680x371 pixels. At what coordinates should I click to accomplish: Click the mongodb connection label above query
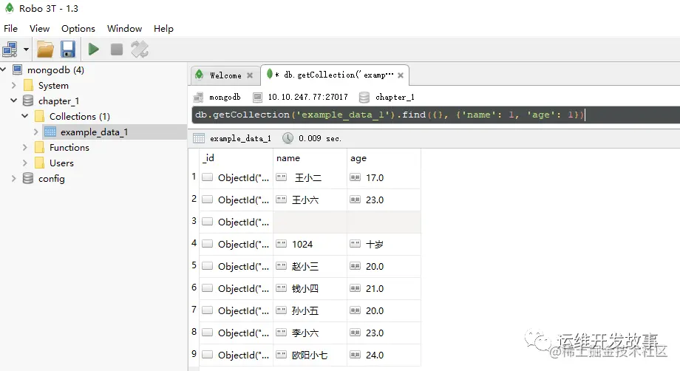point(225,97)
